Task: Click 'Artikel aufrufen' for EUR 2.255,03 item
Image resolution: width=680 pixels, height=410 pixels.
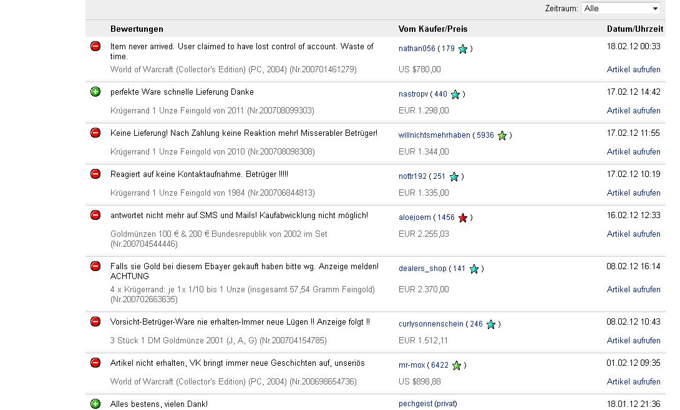Action: (x=633, y=234)
